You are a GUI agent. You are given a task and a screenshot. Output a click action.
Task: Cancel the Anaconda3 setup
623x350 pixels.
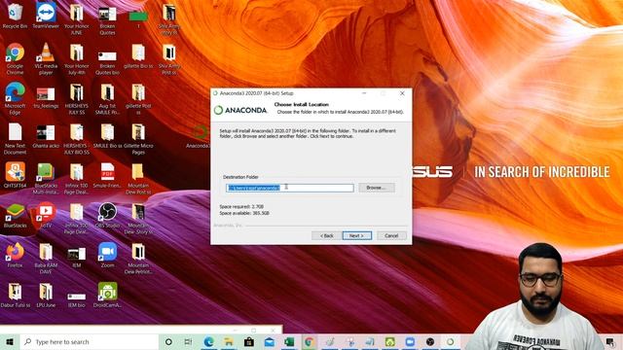(x=391, y=235)
